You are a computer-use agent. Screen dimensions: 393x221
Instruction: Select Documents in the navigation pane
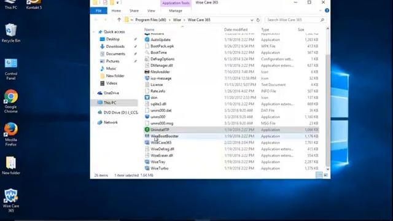115,54
